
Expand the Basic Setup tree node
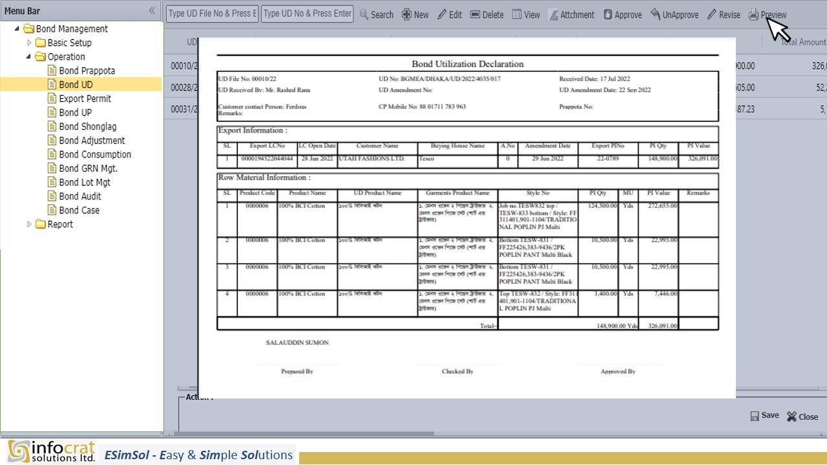[x=29, y=43]
